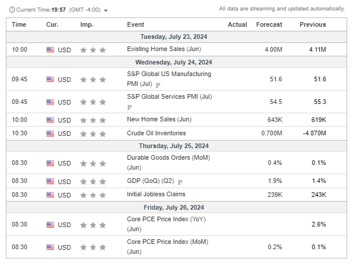
Task: Click the preliminary P icon under Manufacturing PMI
Action: click(x=158, y=85)
